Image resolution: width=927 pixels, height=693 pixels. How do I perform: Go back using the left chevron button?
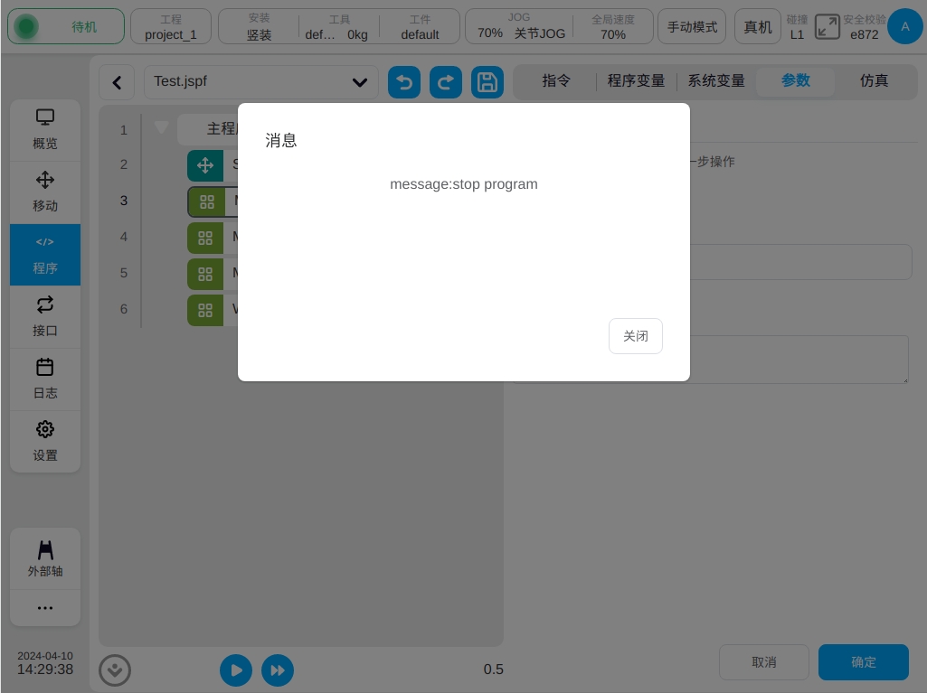coord(117,82)
